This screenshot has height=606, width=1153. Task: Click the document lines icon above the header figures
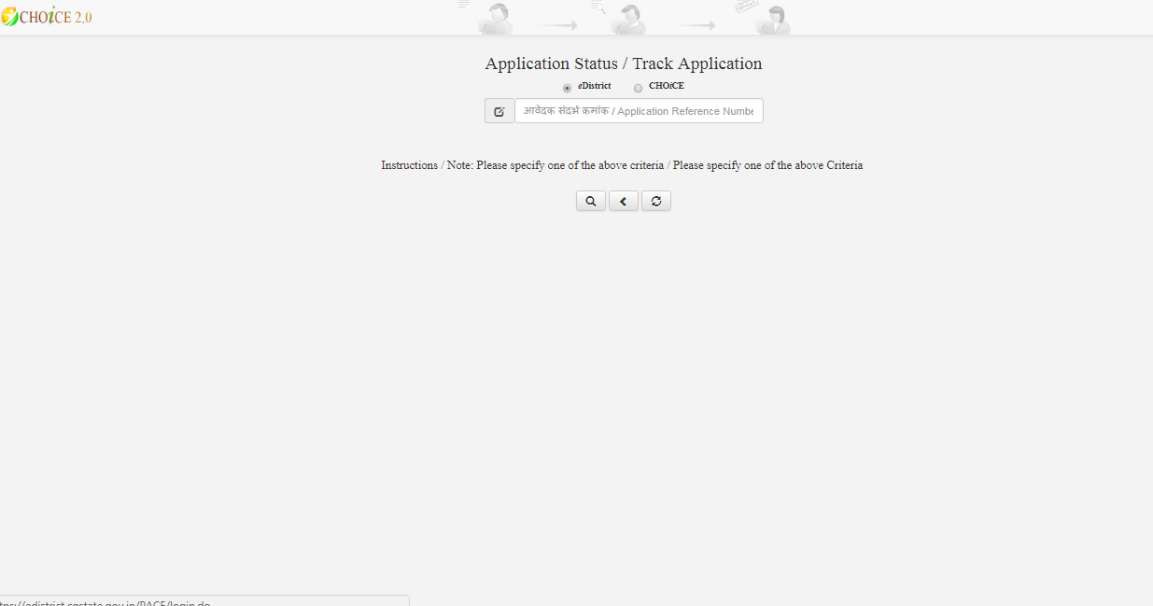click(464, 5)
